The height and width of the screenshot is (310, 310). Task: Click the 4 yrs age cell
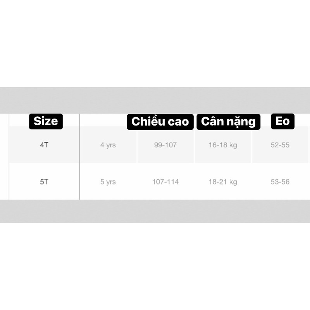[108, 145]
